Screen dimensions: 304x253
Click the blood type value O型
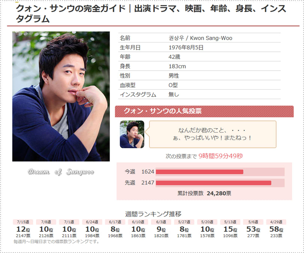point(173,85)
